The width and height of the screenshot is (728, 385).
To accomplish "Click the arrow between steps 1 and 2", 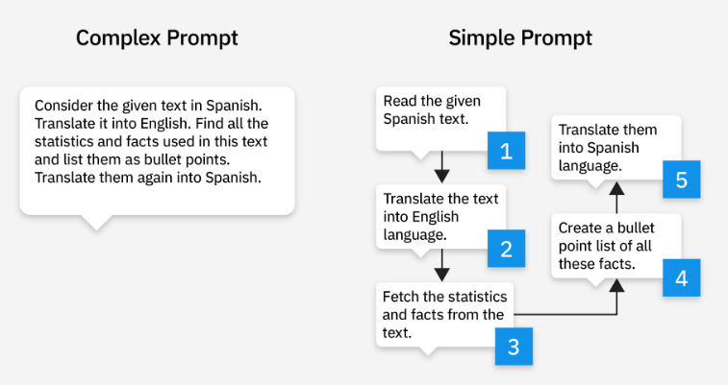I will (x=441, y=167).
